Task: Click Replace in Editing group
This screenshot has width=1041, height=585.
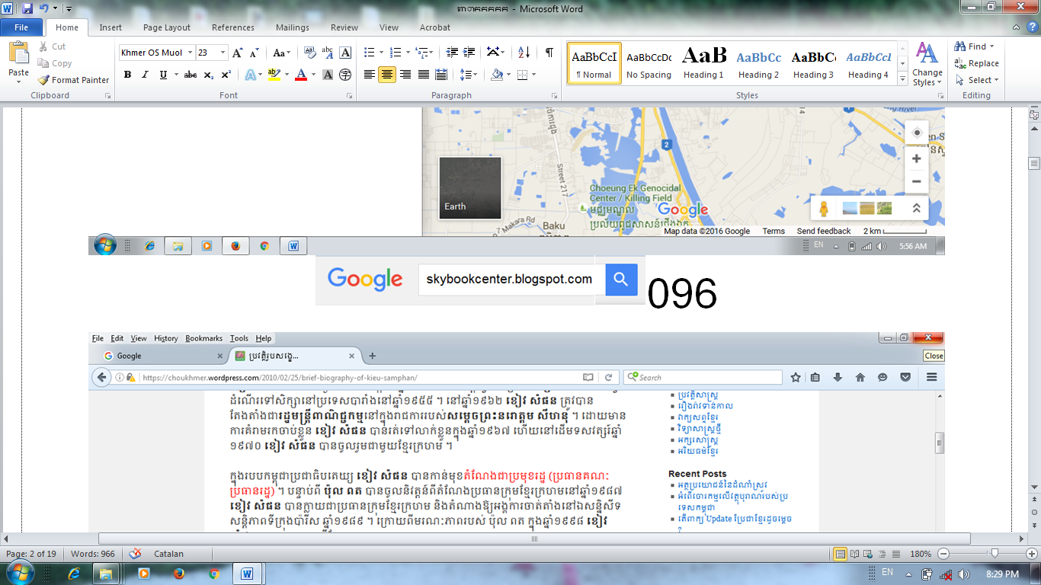Action: (x=977, y=63)
